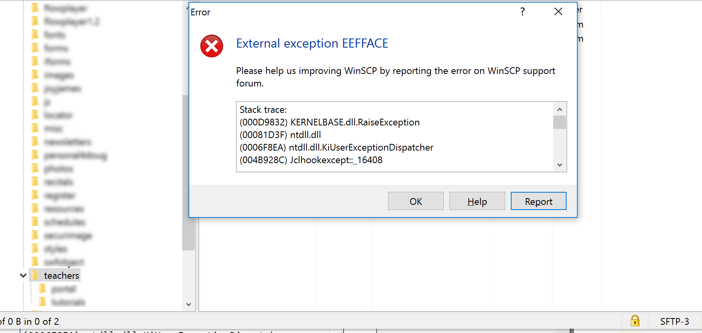Click the stack trace scrollbar thumb
The height and width of the screenshot is (333, 702).
click(x=559, y=122)
